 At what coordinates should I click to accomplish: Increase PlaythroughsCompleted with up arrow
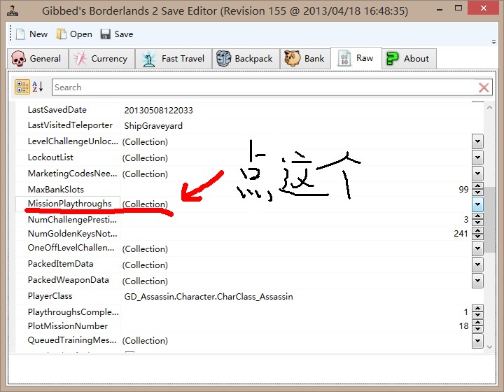[477, 309]
